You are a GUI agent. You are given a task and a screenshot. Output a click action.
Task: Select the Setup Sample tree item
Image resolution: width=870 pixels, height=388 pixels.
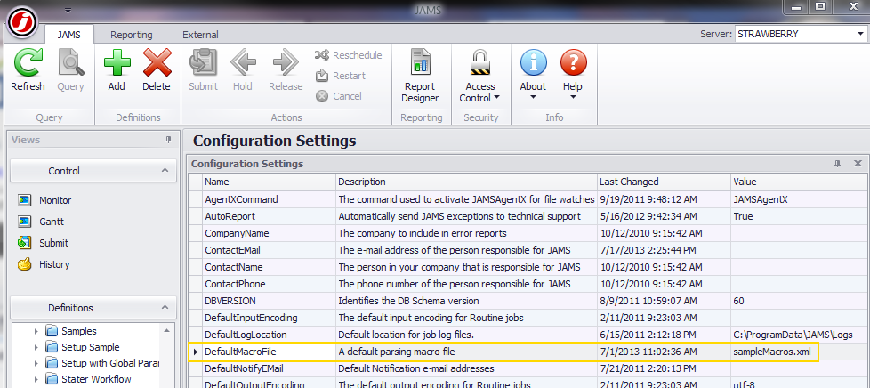click(91, 347)
